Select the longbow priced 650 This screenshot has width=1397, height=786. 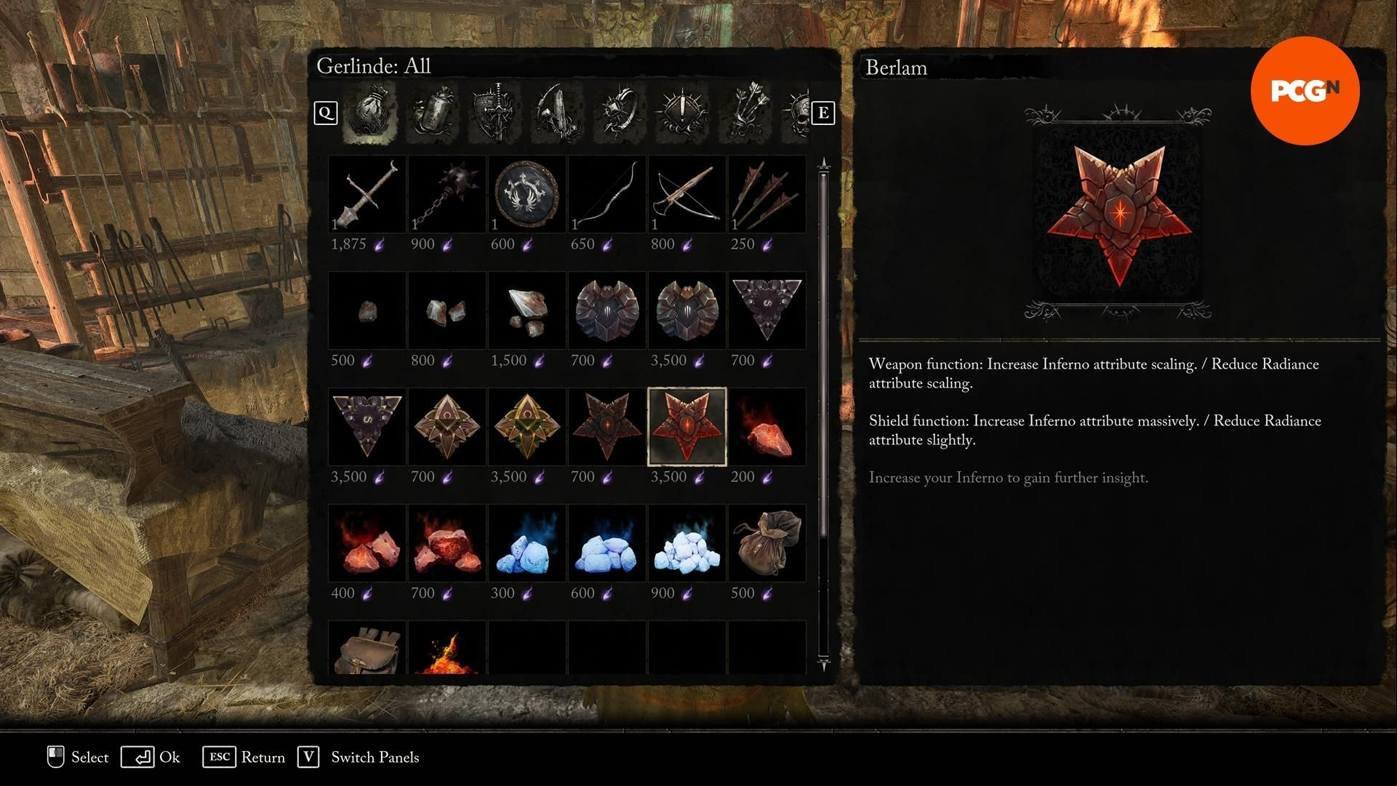click(x=607, y=194)
